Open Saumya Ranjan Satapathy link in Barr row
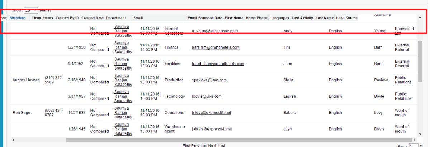 tap(123, 47)
